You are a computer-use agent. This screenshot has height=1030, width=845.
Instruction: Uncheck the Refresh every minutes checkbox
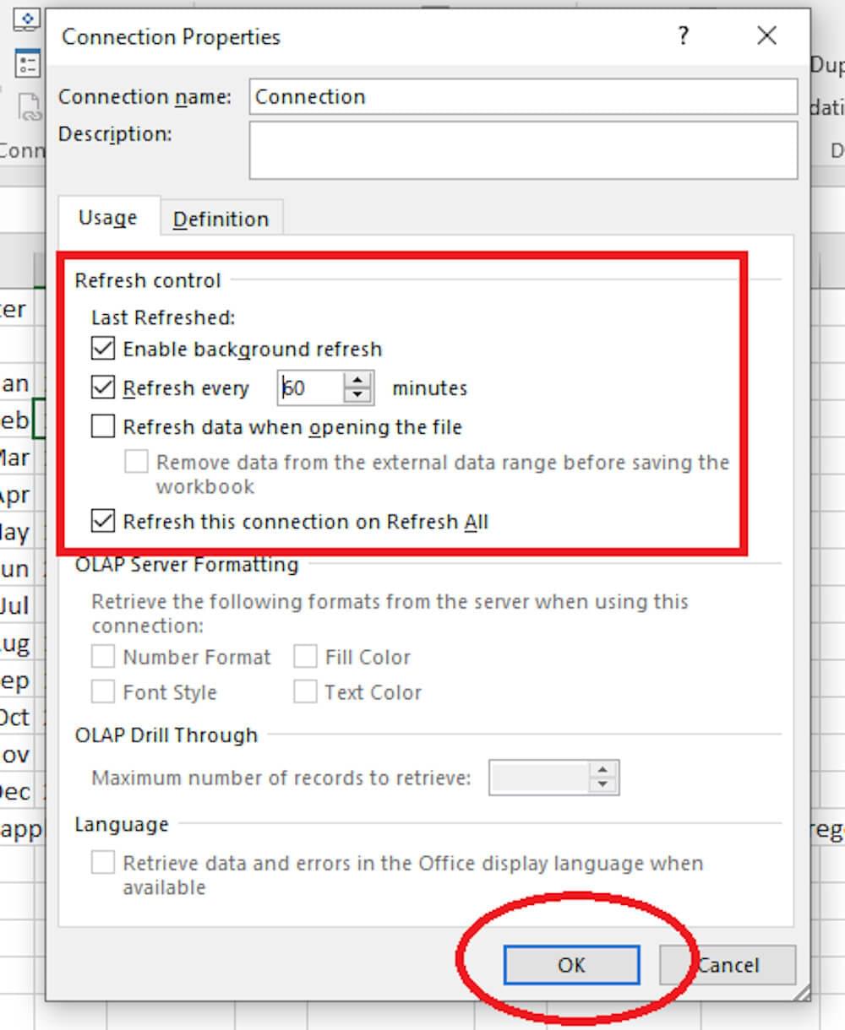(x=103, y=388)
